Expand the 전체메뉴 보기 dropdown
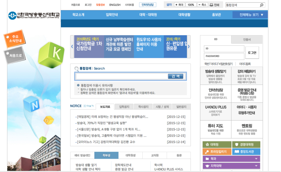Viewport: 281px width, 172px height. [x=250, y=15]
